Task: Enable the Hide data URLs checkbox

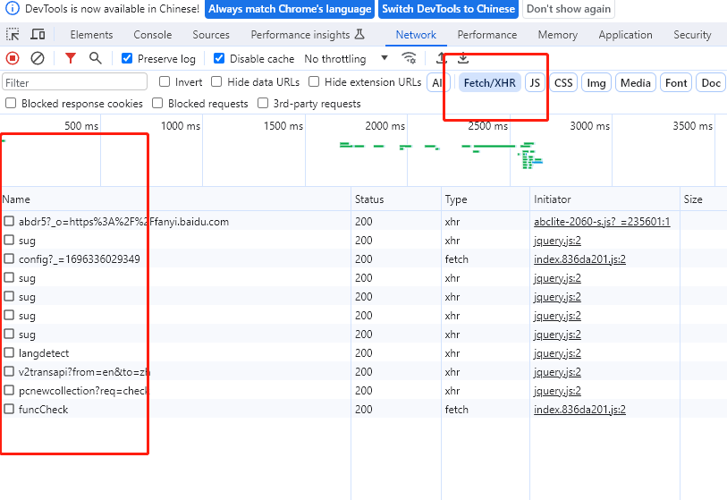Action: coord(216,82)
